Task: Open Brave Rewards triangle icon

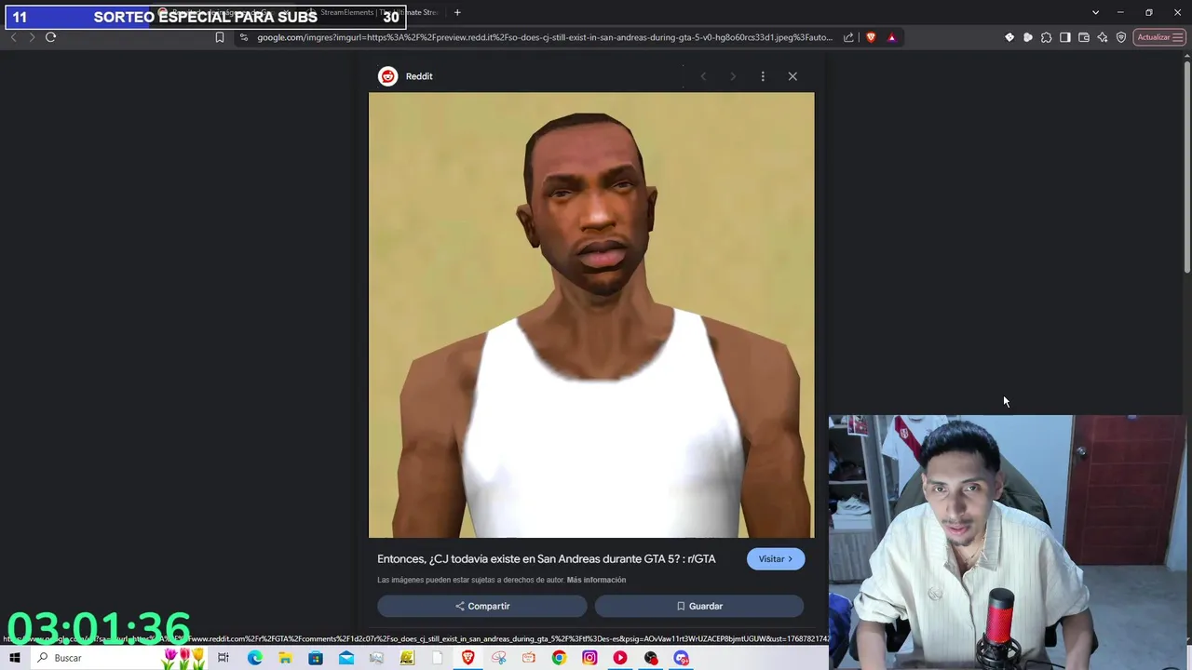Action: pos(892,37)
